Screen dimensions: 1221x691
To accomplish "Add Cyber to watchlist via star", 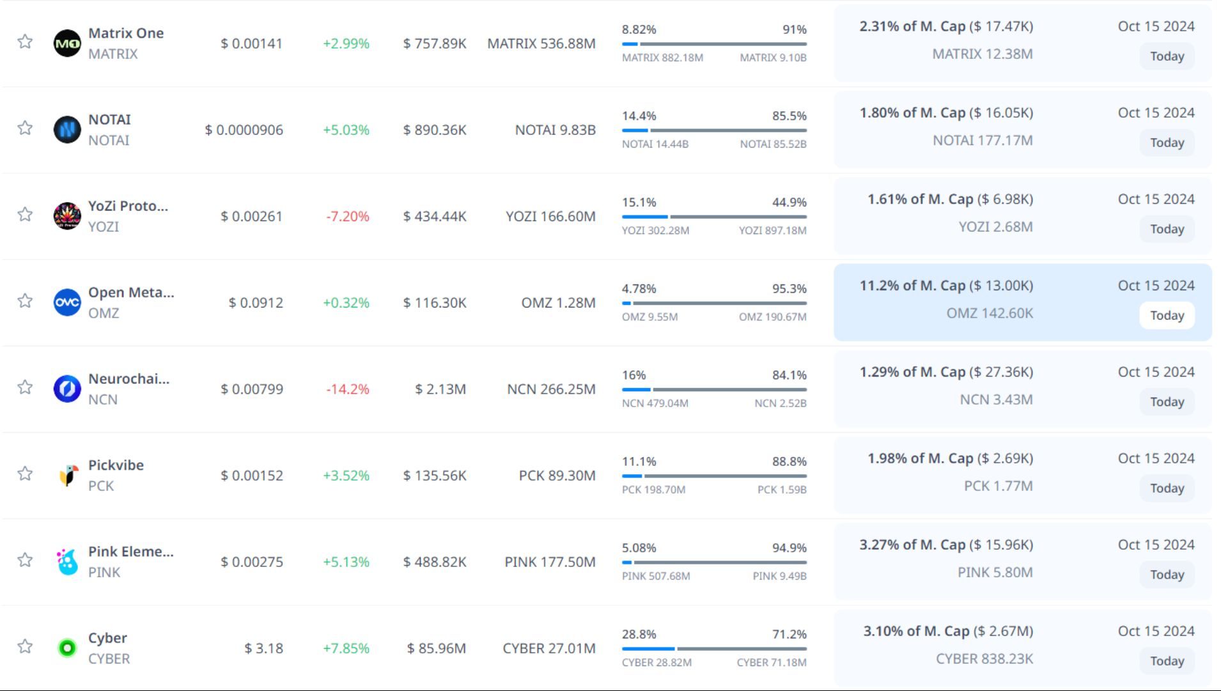I will tap(25, 647).
